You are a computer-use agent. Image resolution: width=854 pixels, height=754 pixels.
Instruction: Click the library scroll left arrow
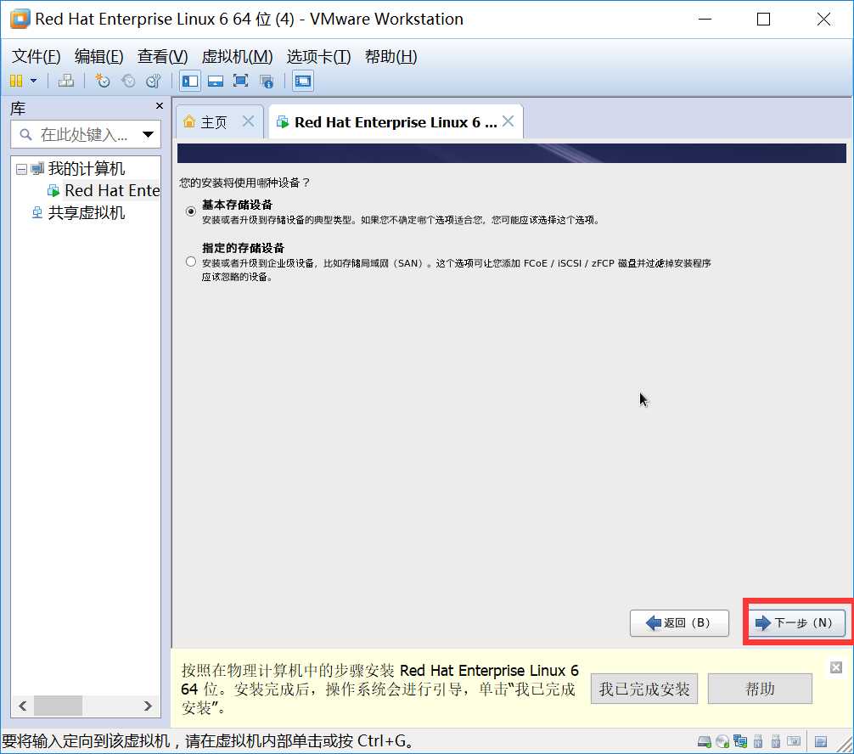(22, 706)
